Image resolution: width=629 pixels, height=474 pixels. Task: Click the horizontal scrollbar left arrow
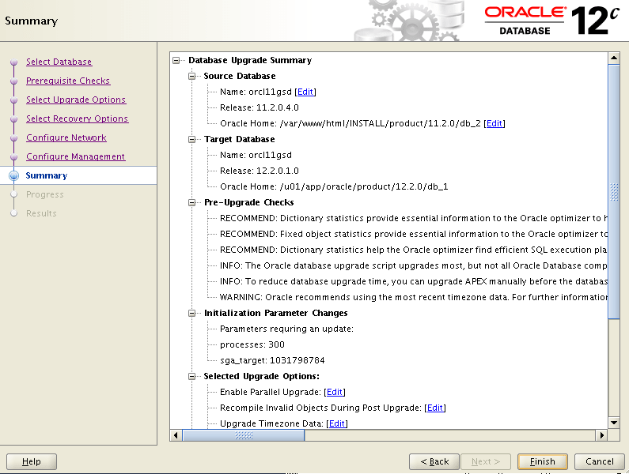(176, 435)
